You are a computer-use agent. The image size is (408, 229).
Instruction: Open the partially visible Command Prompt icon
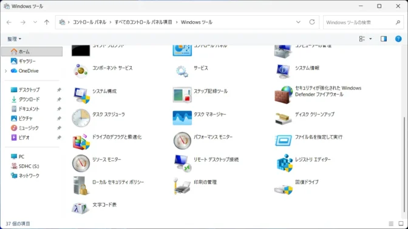click(81, 50)
